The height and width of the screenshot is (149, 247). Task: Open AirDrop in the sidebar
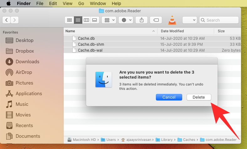[24, 72]
